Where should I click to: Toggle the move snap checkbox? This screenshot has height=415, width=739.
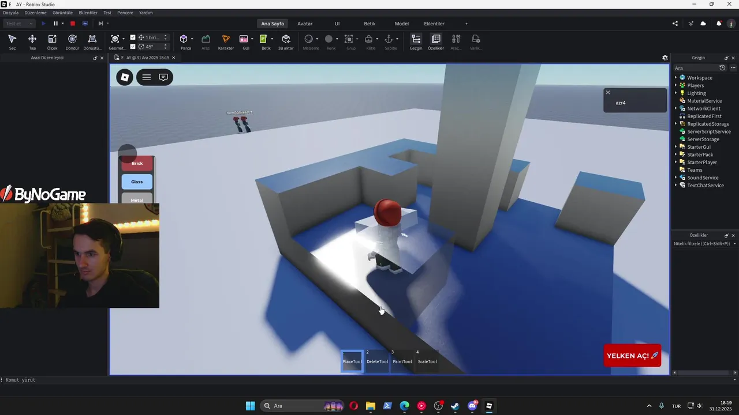[x=133, y=37]
